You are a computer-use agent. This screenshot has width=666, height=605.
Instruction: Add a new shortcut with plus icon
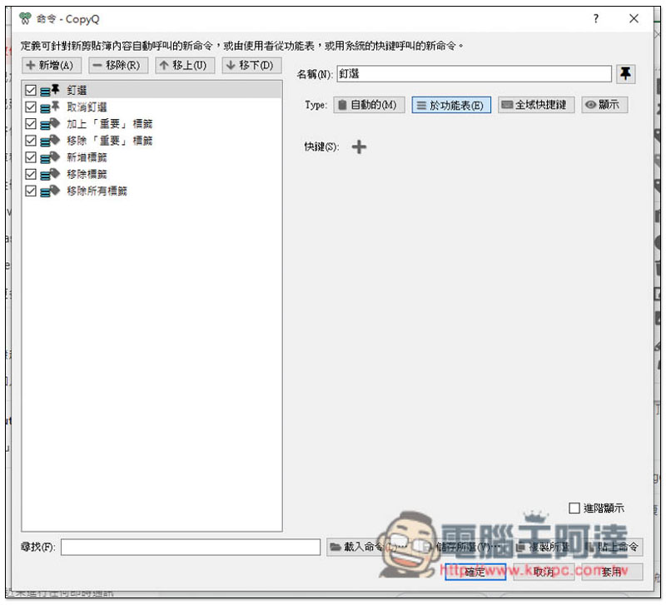(359, 147)
